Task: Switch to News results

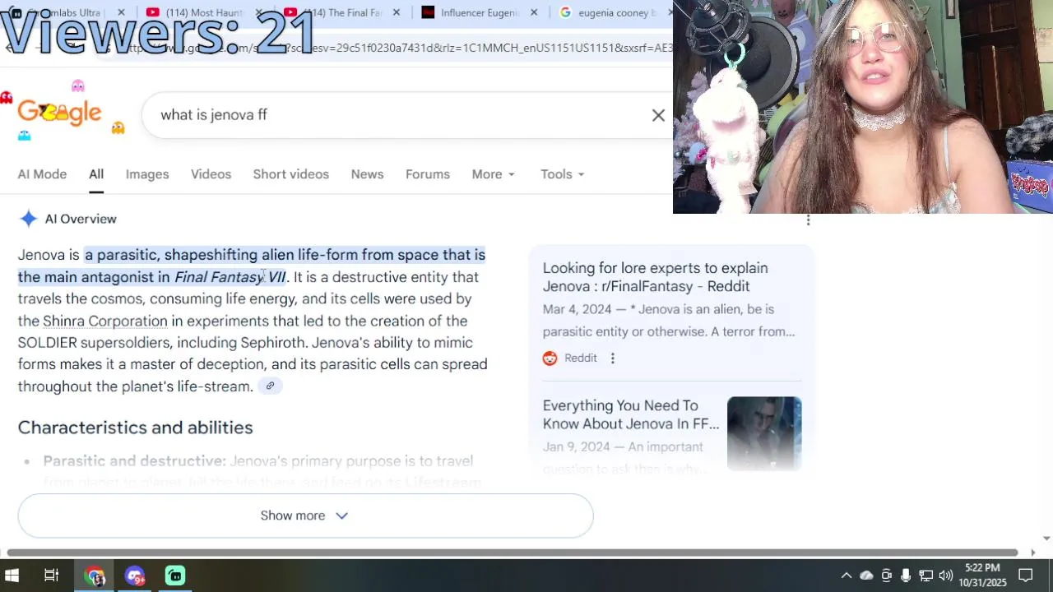Action: [x=367, y=174]
